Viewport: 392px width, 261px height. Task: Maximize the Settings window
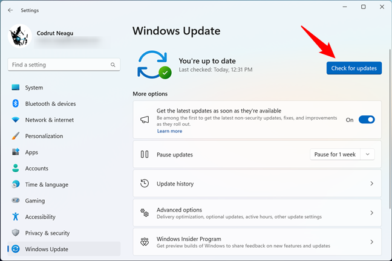[363, 7]
